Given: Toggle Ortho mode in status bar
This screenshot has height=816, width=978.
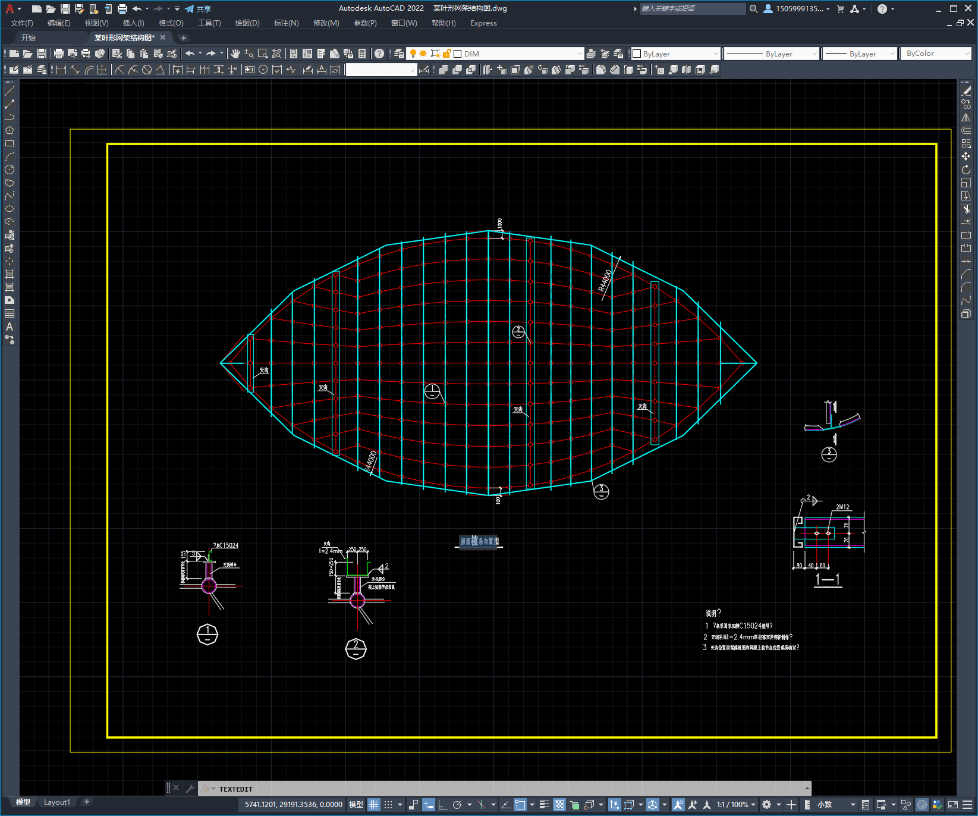Looking at the screenshot, I should point(443,805).
